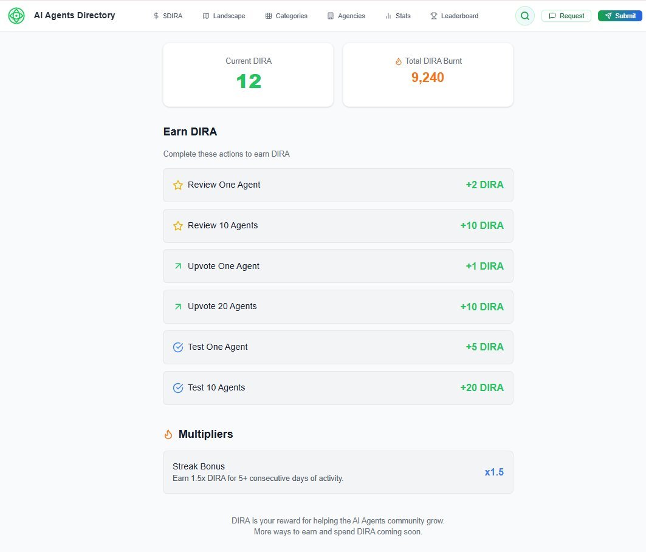Viewport: 646px width, 552px height.
Task: Click the Current DIRA balance card
Action: click(248, 75)
